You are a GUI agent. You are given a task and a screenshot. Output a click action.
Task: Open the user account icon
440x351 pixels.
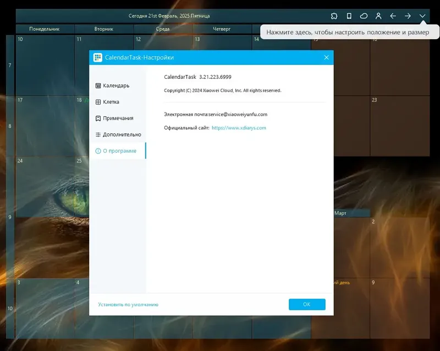378,16
